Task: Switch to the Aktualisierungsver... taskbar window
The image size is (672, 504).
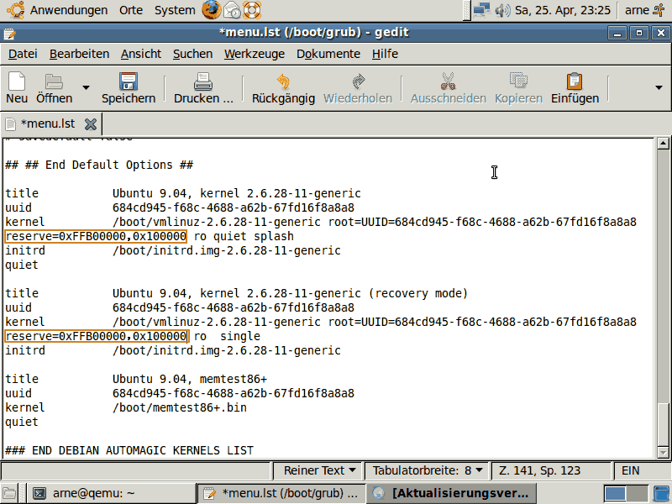Action: 452,493
